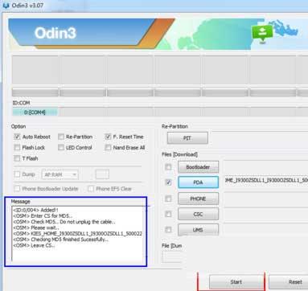Enable the Re-Partition checkbox
This screenshot has width=308, height=291.
click(61, 137)
